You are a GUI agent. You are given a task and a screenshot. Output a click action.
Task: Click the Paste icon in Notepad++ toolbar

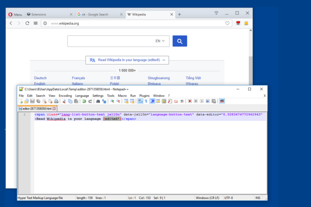76,101
